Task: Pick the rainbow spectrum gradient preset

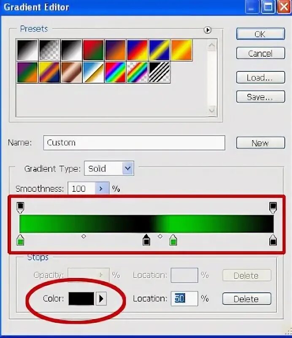Action: point(115,72)
